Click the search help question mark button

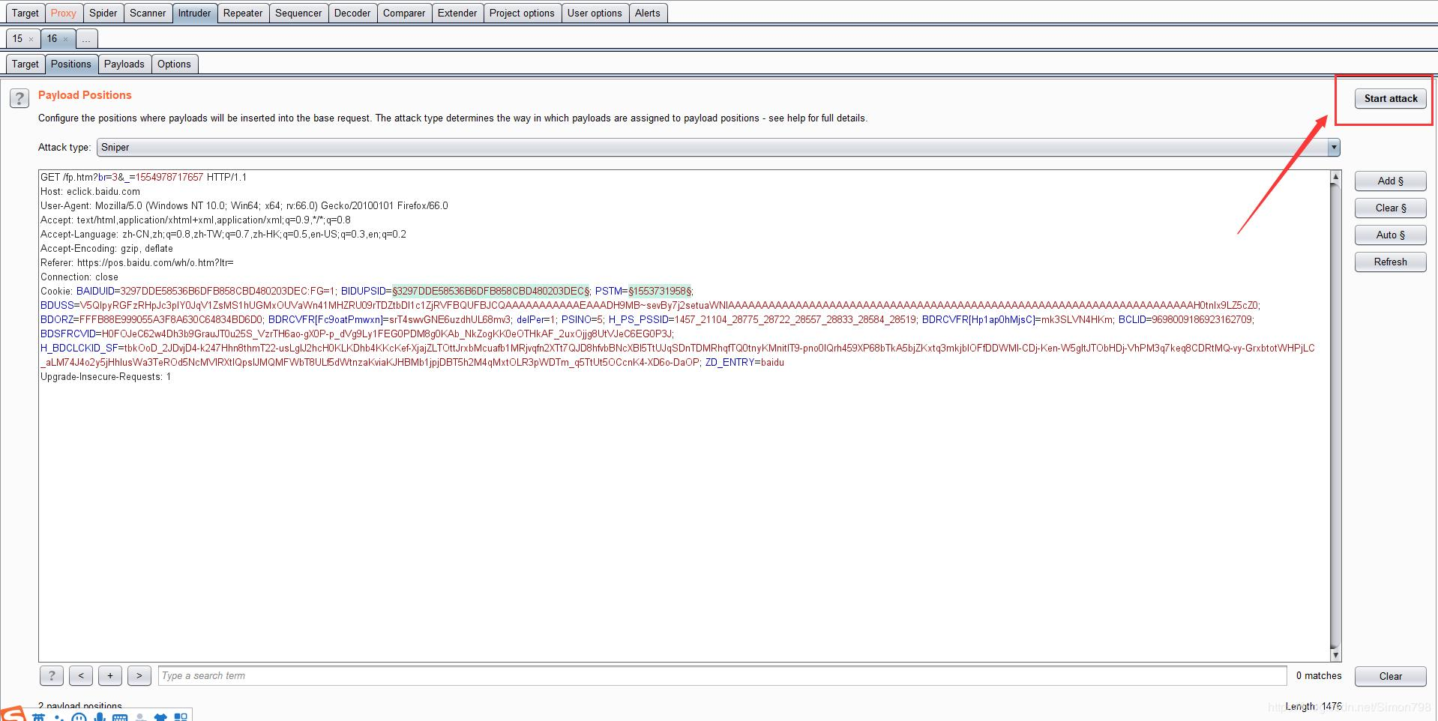(x=52, y=675)
